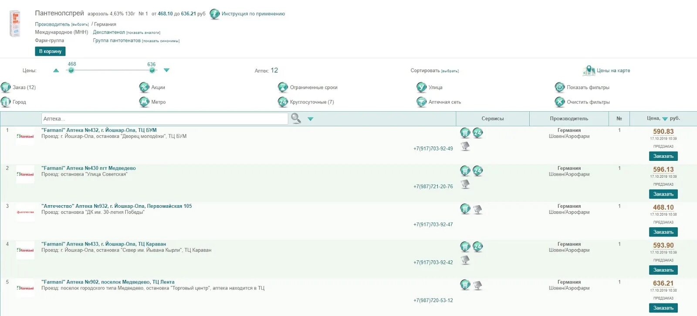Open Декспантенол international name link

pyautogui.click(x=109, y=32)
